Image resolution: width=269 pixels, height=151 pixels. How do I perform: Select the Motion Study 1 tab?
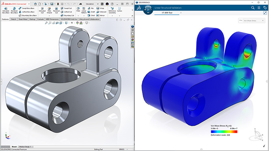[25, 146]
